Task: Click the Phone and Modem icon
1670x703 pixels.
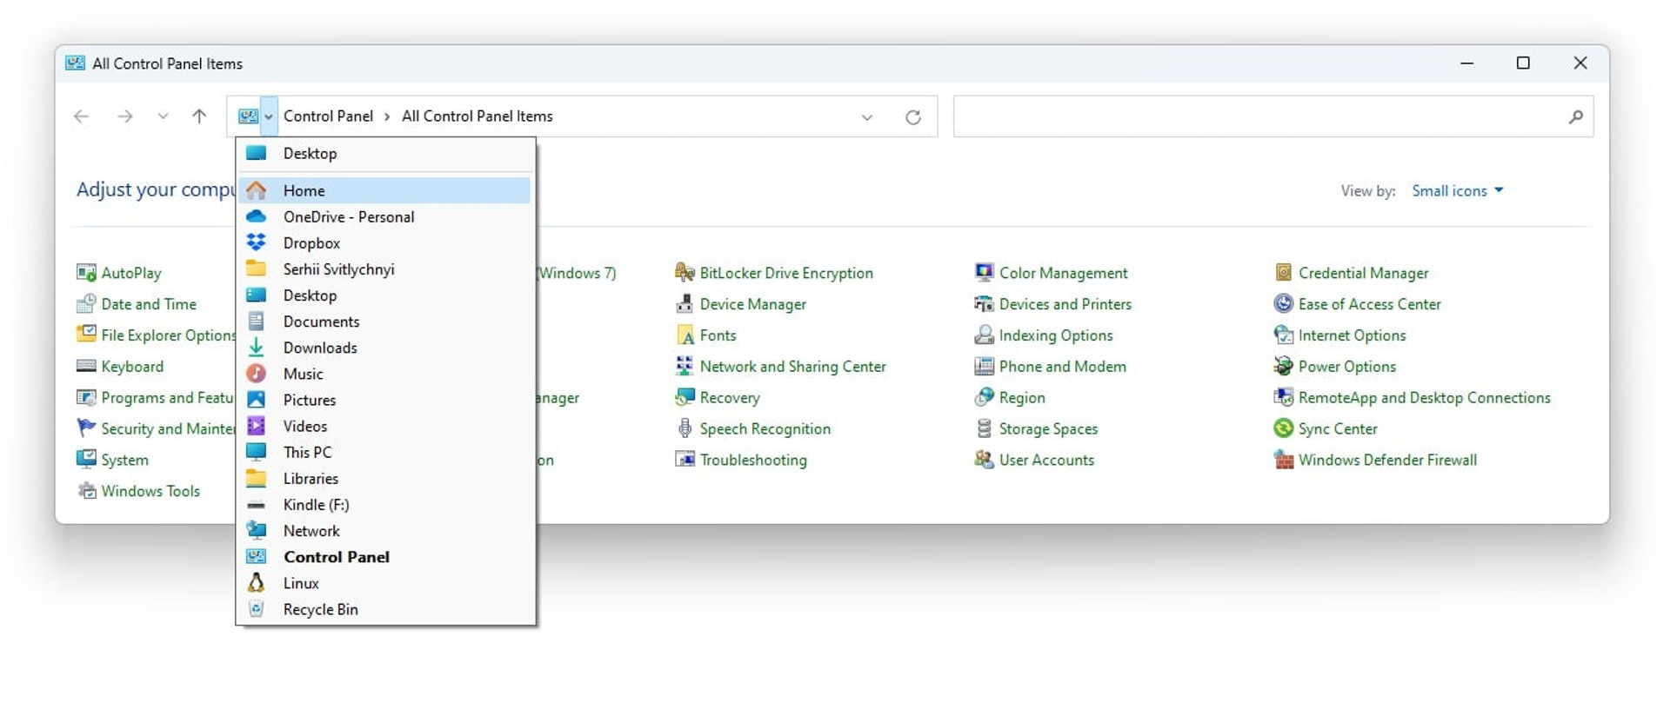Action: point(984,367)
